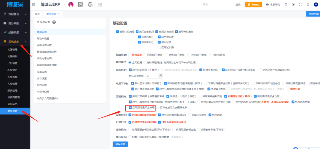
Task: Toggle 打印合约单时显示单价 checkbox
Action: pyautogui.click(x=159, y=122)
